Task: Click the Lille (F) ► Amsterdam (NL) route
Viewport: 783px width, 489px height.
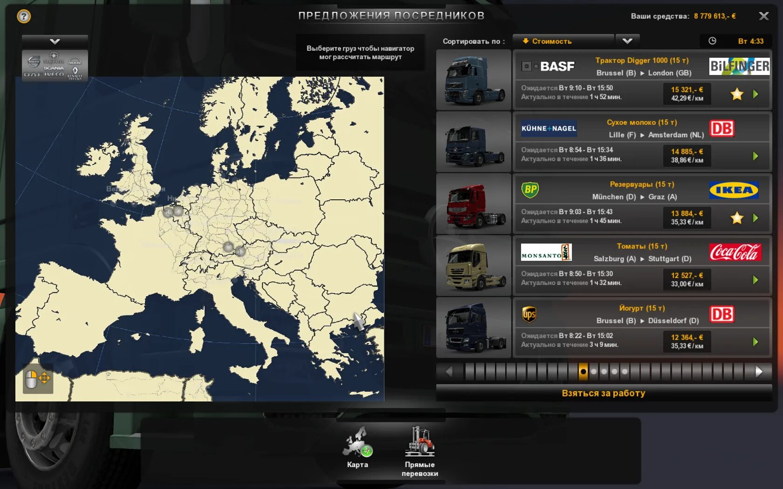Action: 656,135
